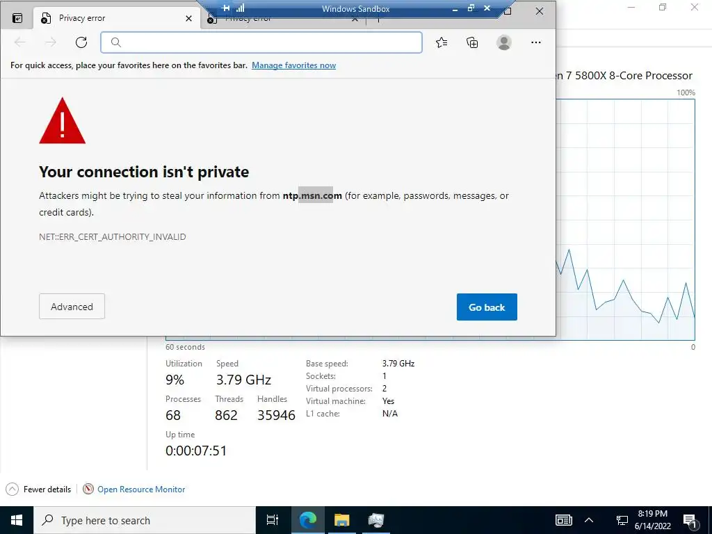Click the NET::ERR_CERT_AUTHORITY_INVALID error code

coord(112,236)
